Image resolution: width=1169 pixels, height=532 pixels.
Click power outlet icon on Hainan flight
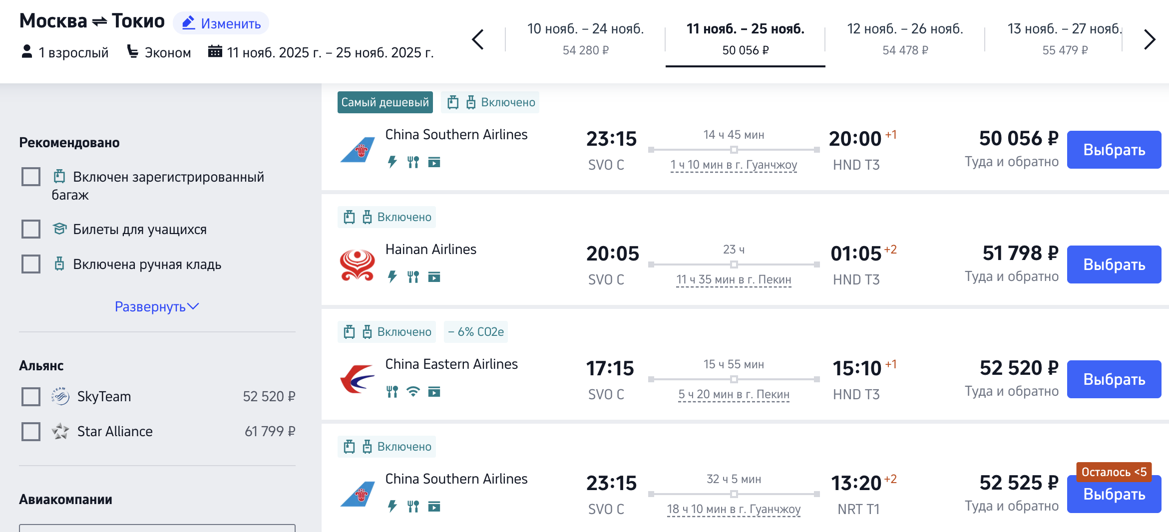[392, 277]
